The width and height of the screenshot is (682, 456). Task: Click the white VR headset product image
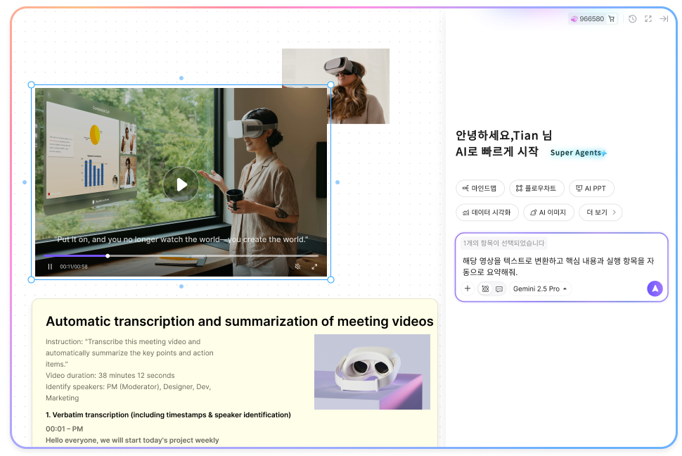click(372, 372)
